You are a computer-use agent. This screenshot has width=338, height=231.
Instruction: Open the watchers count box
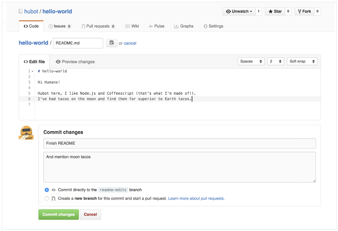pyautogui.click(x=259, y=11)
